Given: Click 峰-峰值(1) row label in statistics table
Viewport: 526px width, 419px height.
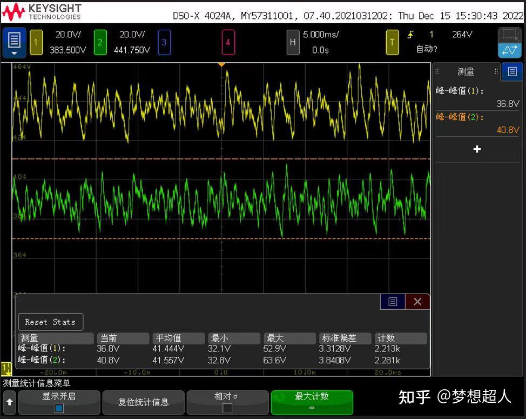Looking at the screenshot, I should [42, 349].
